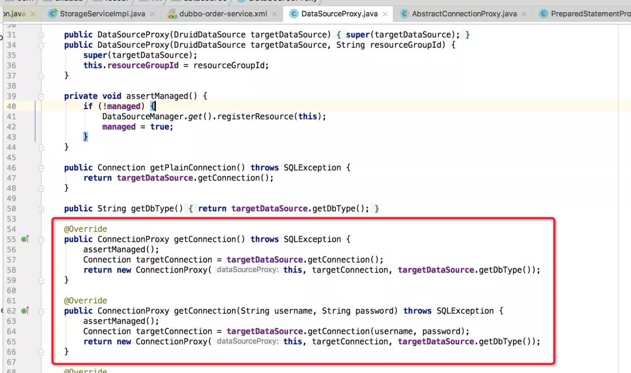
Task: Click 'targetConnection' variable declared on line 57
Action: pos(174,260)
